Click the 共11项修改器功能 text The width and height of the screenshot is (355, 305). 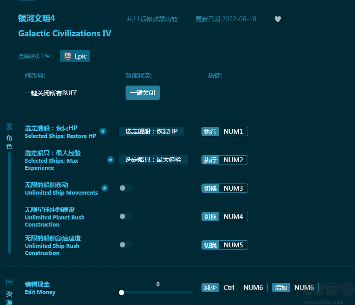(x=152, y=19)
